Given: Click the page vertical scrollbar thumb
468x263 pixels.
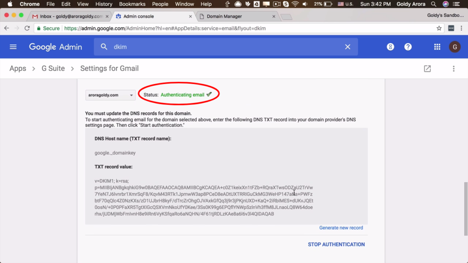Looking at the screenshot, I should tap(466, 209).
